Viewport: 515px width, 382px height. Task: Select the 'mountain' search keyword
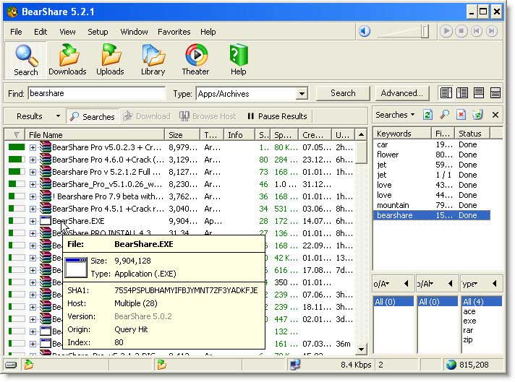[393, 205]
